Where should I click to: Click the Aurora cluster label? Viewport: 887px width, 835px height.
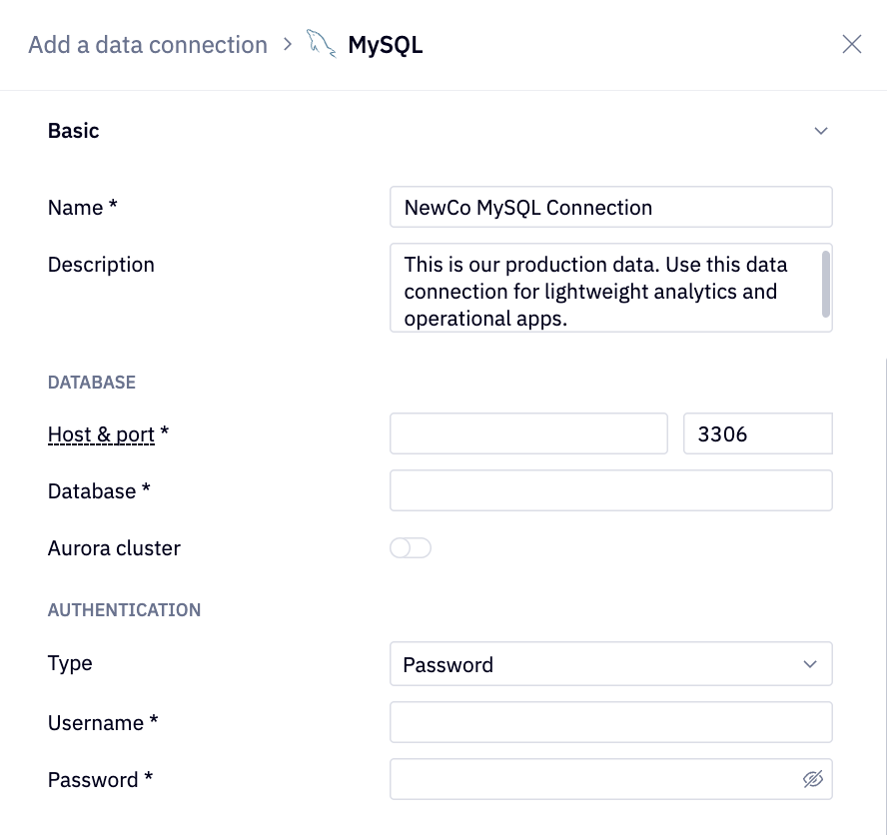[x=114, y=548]
